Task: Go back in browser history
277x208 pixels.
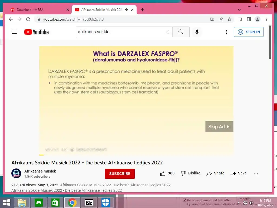Action: coord(11,19)
